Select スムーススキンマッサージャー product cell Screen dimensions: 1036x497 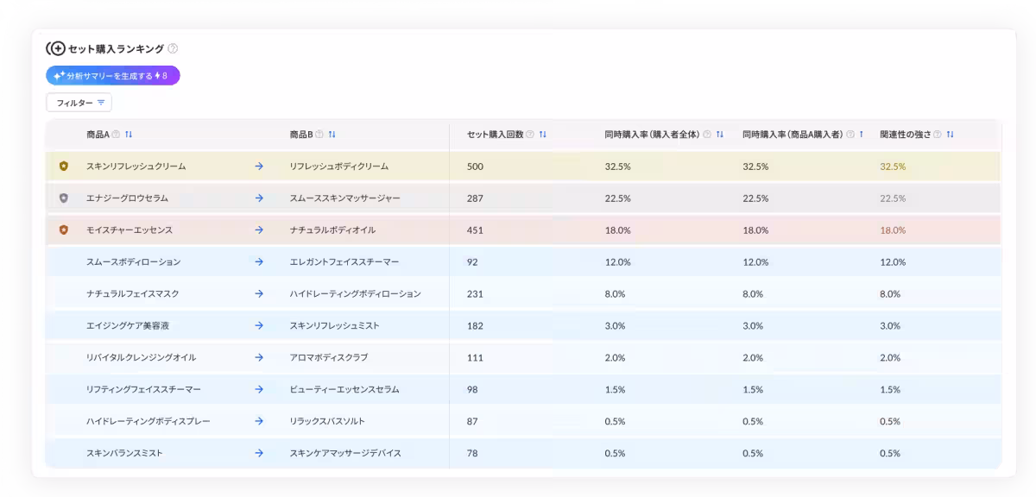click(345, 198)
